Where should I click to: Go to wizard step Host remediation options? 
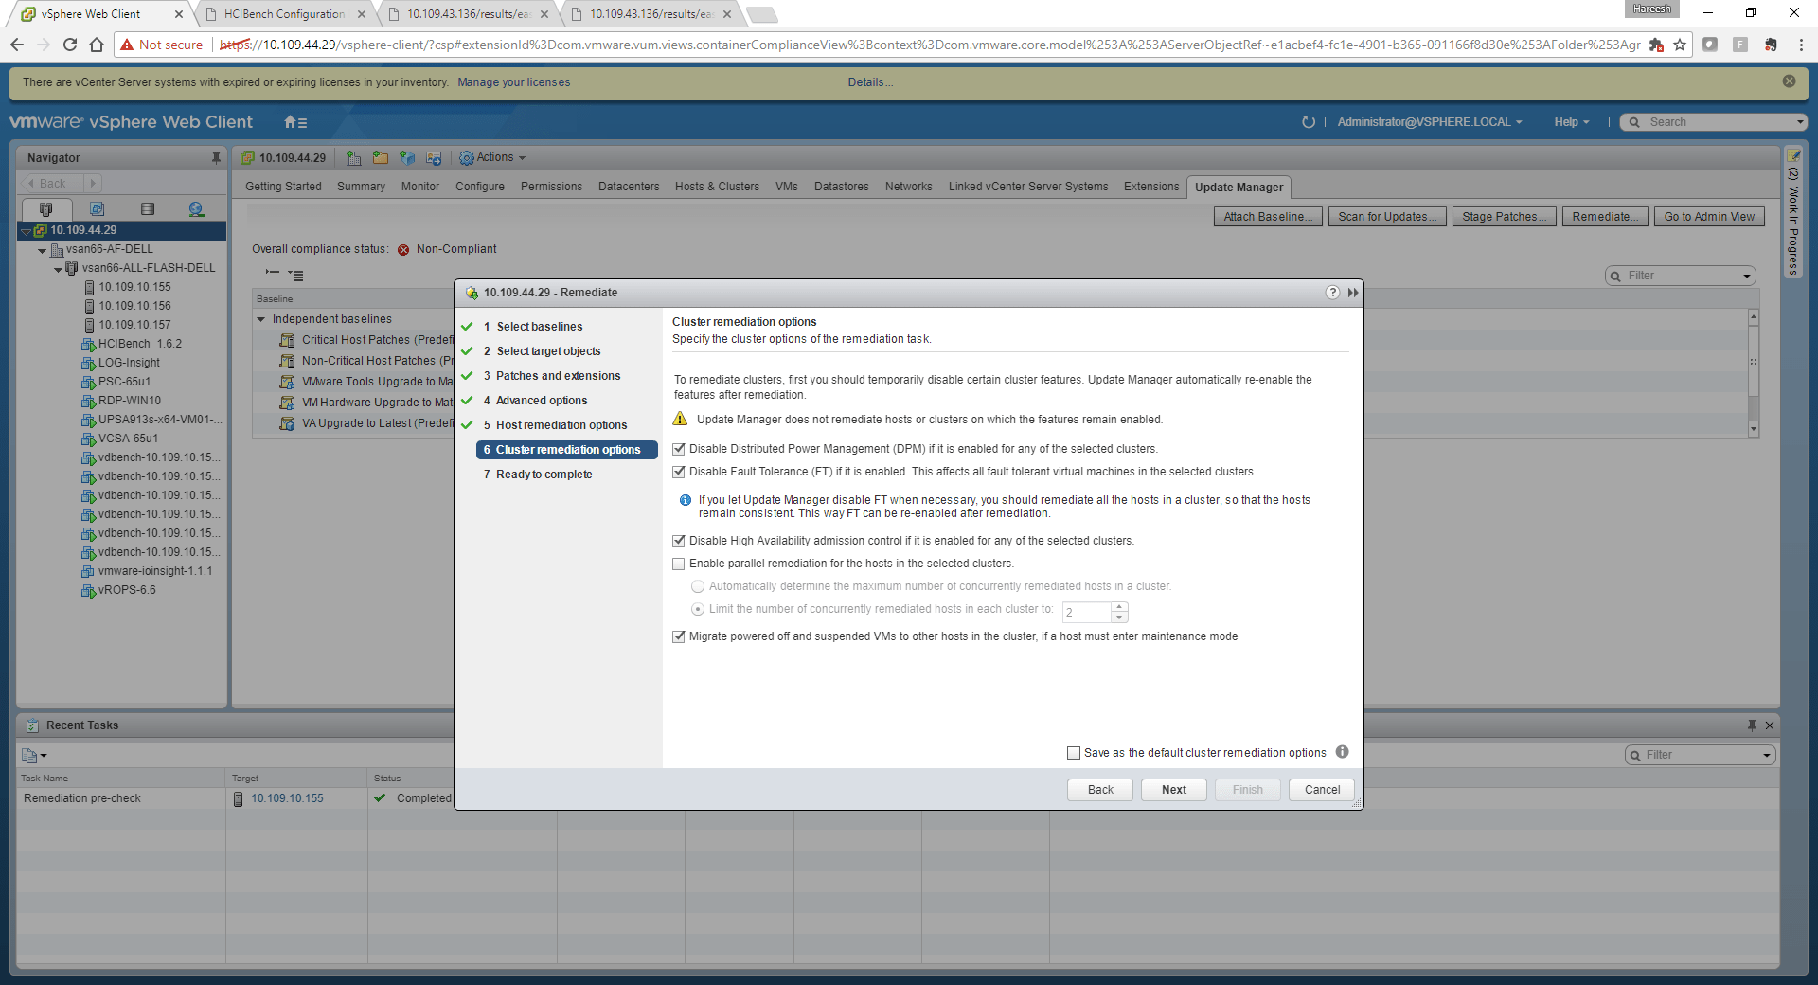(x=561, y=425)
